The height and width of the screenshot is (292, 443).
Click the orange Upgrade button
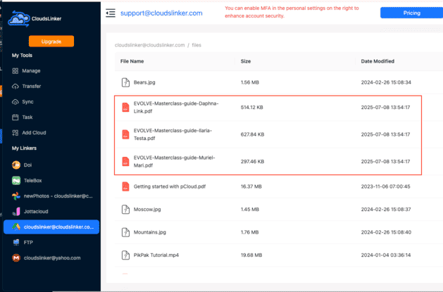pyautogui.click(x=51, y=42)
